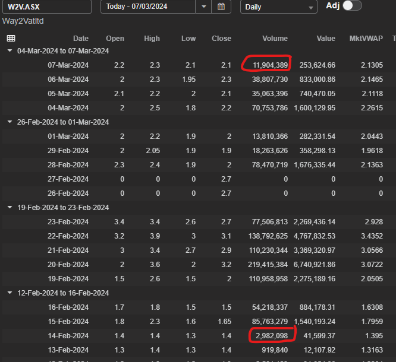Select the 28-Feb-2024 date cell
396x362 pixels.
(x=68, y=165)
